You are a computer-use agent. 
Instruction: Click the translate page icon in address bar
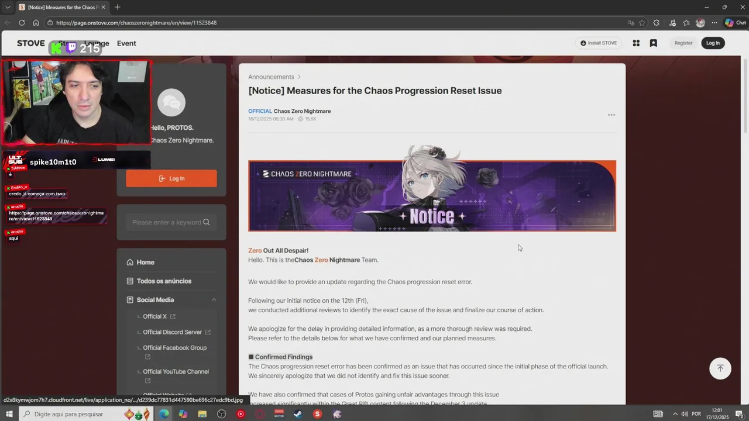(x=631, y=23)
